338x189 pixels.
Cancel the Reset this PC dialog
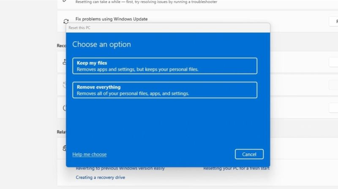[249, 154]
